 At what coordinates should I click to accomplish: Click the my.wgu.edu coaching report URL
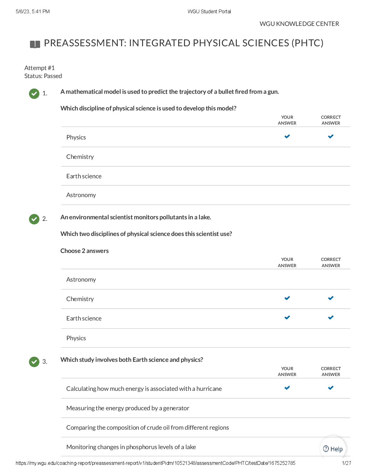(x=155, y=463)
